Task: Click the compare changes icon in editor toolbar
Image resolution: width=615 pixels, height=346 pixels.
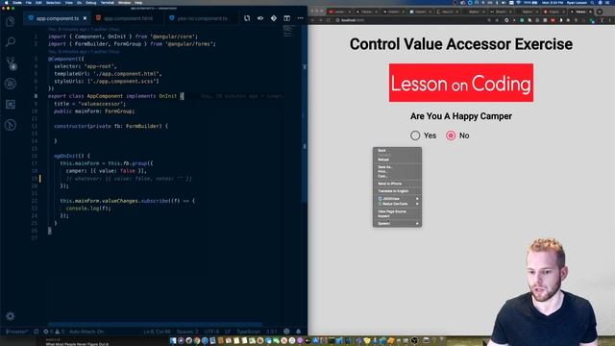Action: 247,18
